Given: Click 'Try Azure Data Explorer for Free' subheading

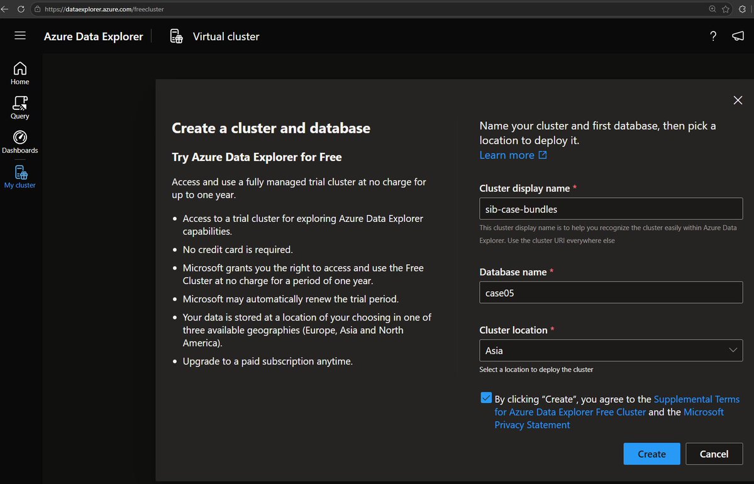Looking at the screenshot, I should (x=257, y=157).
